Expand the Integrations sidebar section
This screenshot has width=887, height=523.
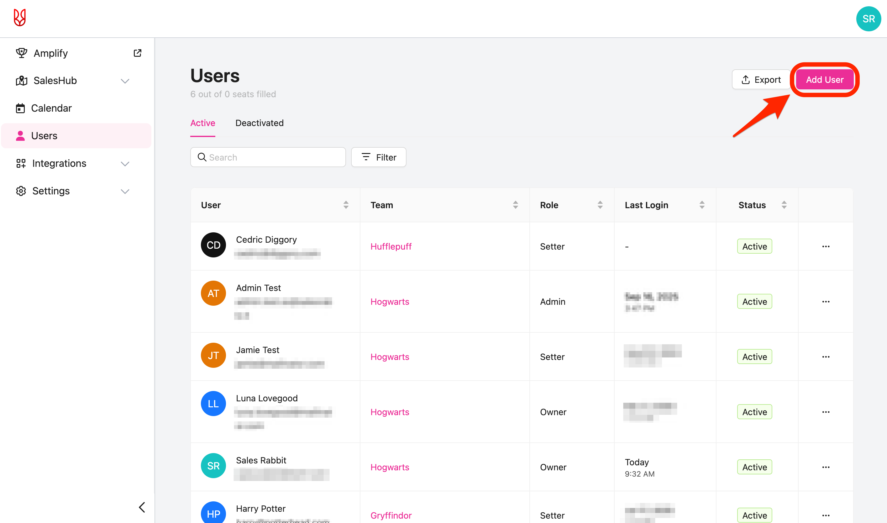tap(125, 164)
